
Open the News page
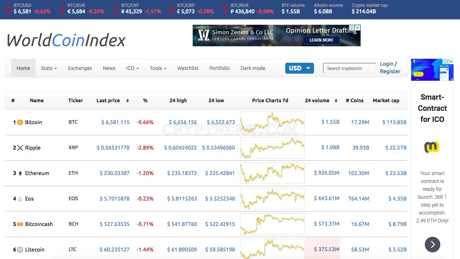pyautogui.click(x=109, y=68)
